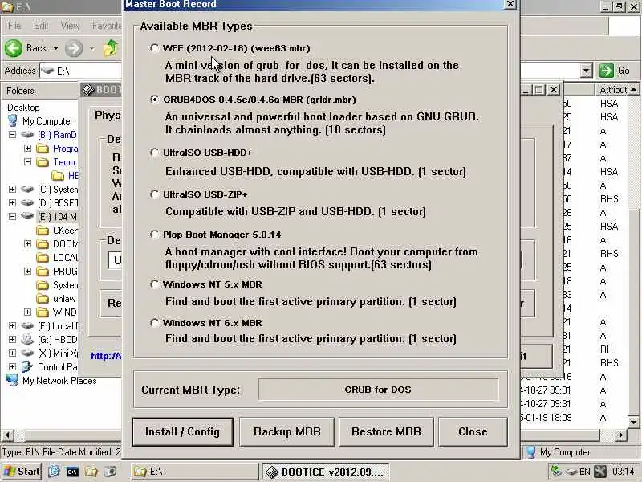The width and height of the screenshot is (642, 482).
Task: Select the (D:) 95SE drive icon
Action: [27, 202]
